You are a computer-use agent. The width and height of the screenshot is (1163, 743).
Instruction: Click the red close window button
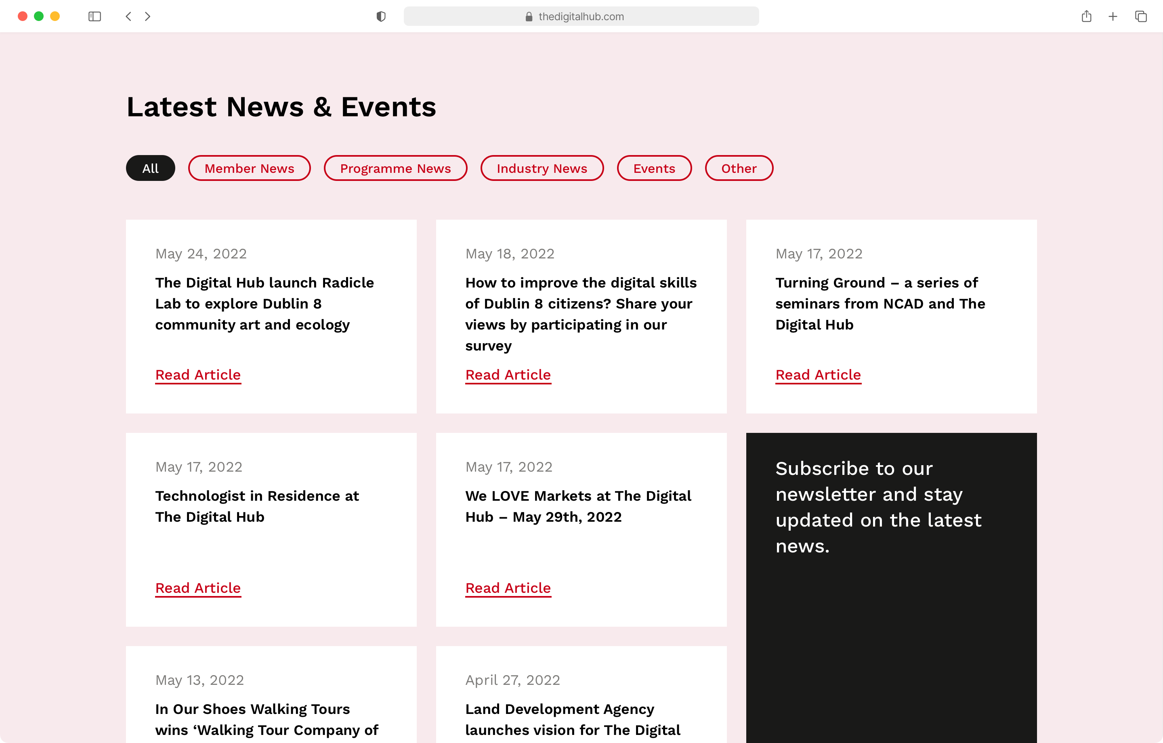coord(22,17)
